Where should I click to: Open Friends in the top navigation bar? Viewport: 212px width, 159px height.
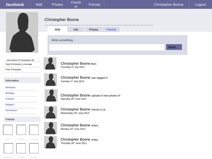click(x=95, y=5)
